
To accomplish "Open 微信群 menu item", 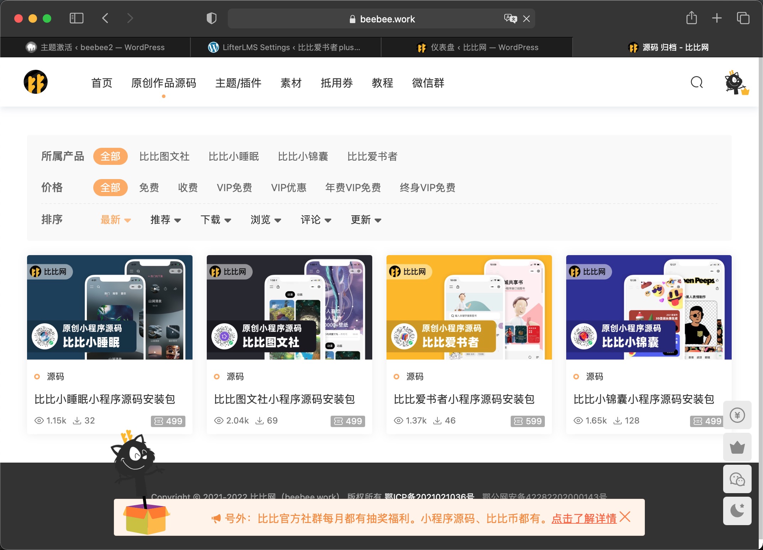I will pos(428,83).
